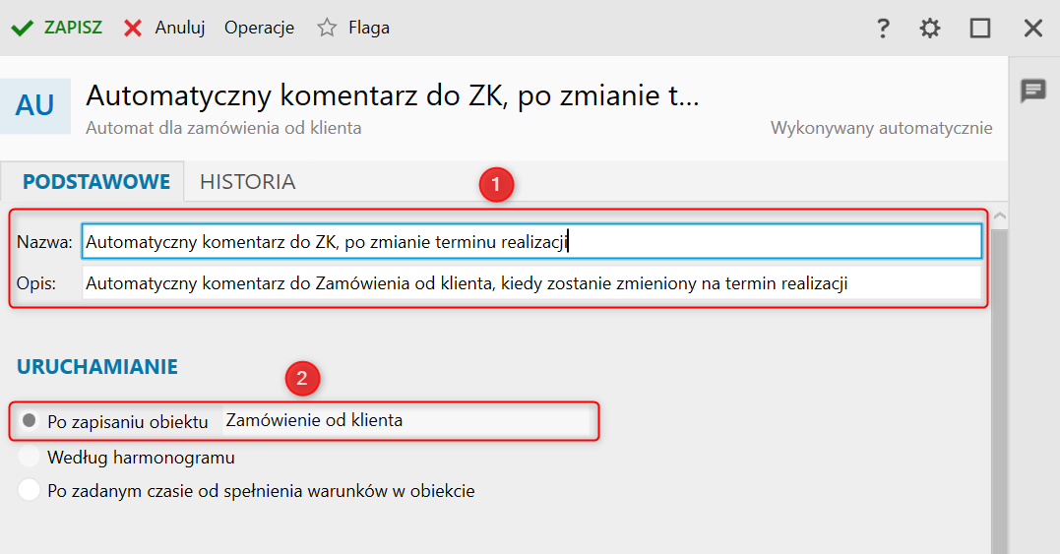Open the comments panel speech bubble icon

[x=1032, y=92]
